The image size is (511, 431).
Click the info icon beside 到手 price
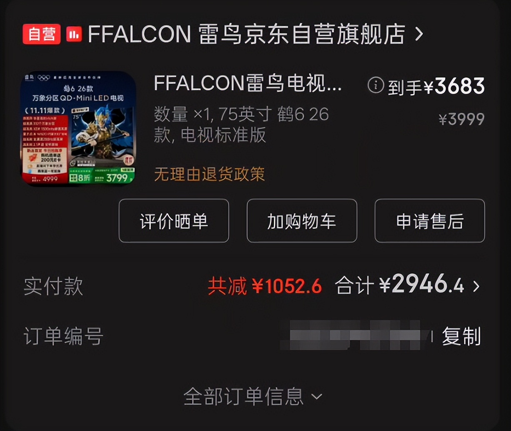[376, 85]
